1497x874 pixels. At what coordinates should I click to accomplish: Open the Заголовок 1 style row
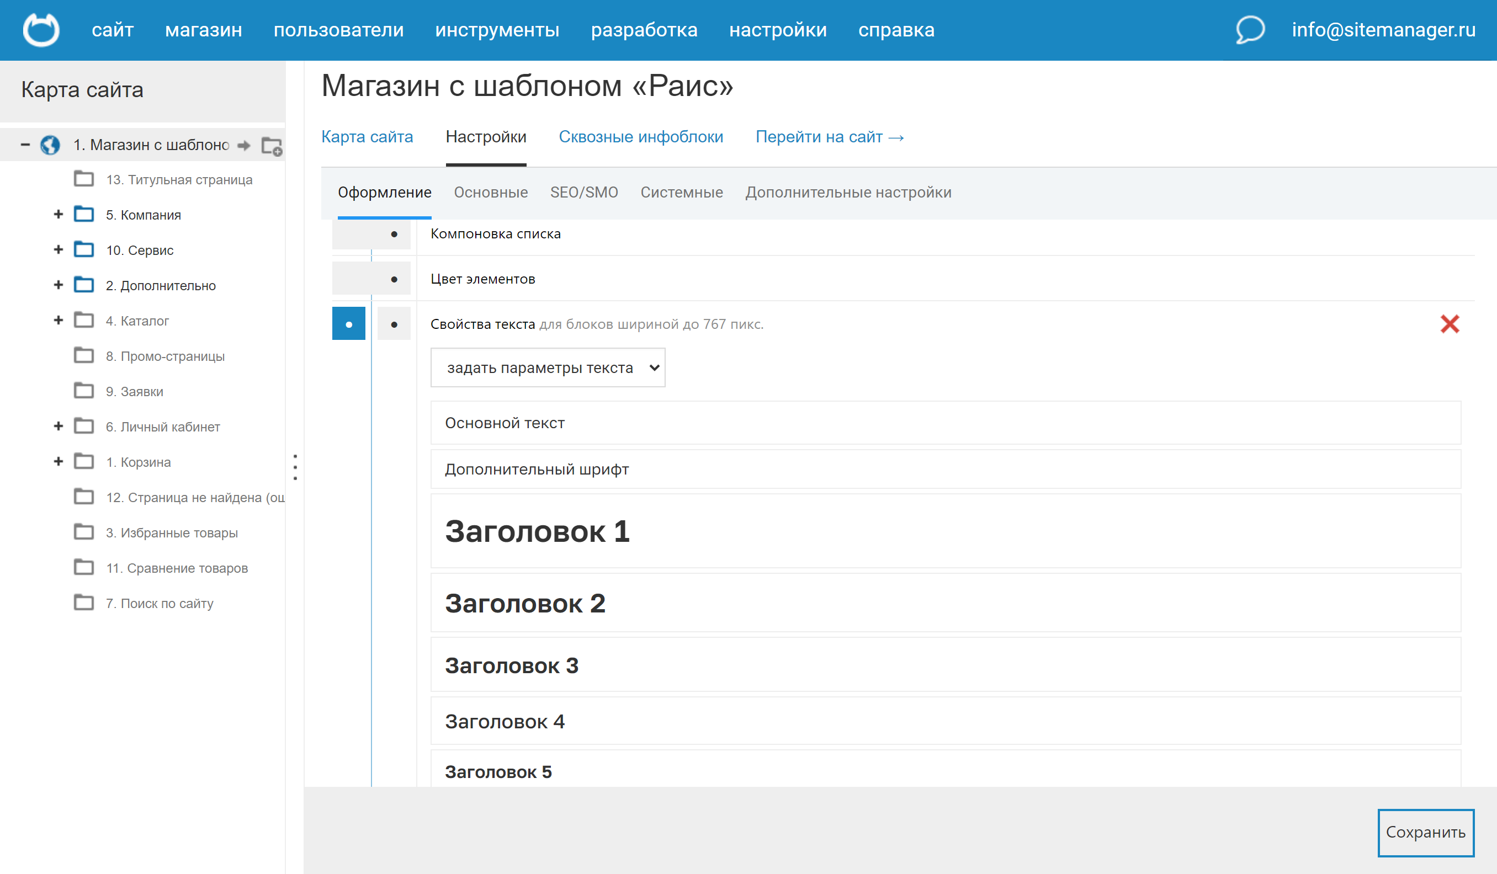tap(945, 531)
